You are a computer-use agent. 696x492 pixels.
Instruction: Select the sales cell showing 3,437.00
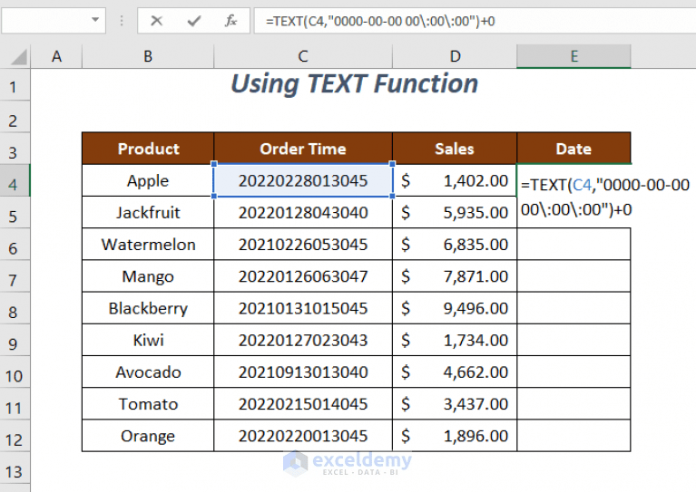point(455,404)
